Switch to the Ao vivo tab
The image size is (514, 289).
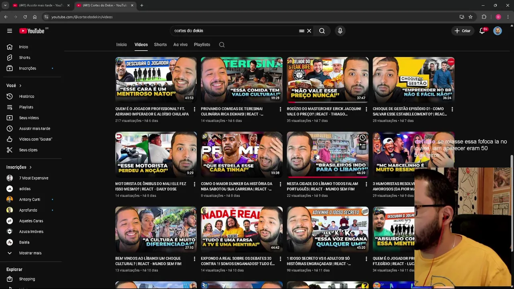180,45
